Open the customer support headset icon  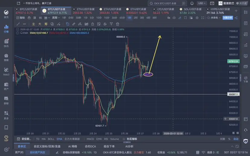click(x=246, y=130)
